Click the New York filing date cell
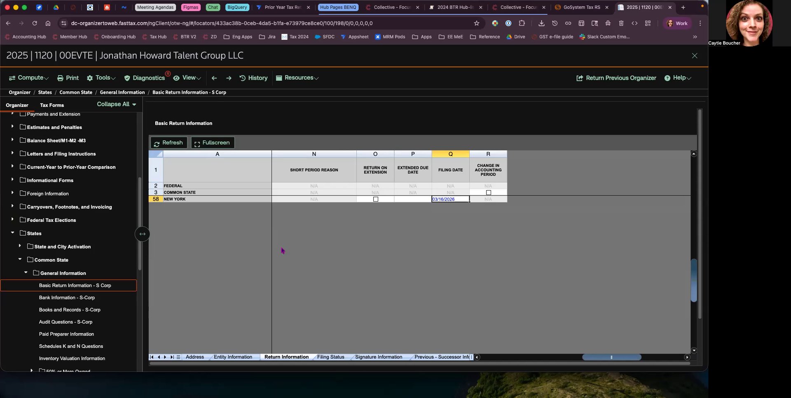 (450, 199)
